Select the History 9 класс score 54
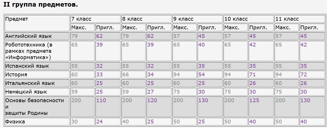Screen dimensions: 327x128 point(201,75)
